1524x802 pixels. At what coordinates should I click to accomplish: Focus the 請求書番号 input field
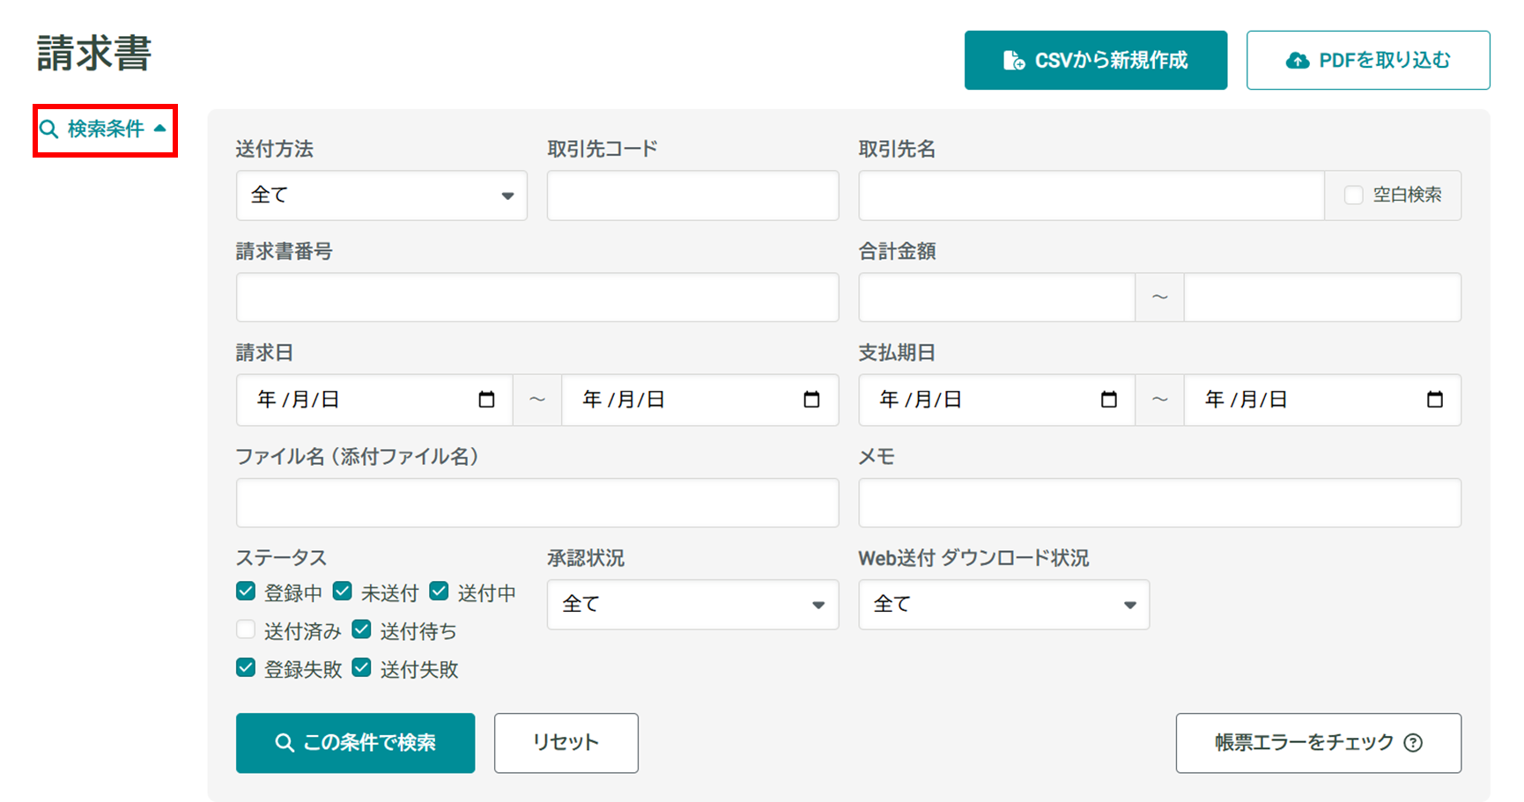coord(536,298)
